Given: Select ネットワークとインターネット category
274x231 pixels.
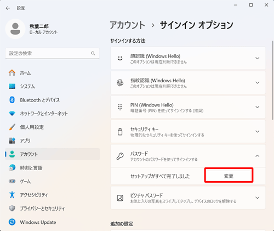Looking at the screenshot, I should point(53,114).
